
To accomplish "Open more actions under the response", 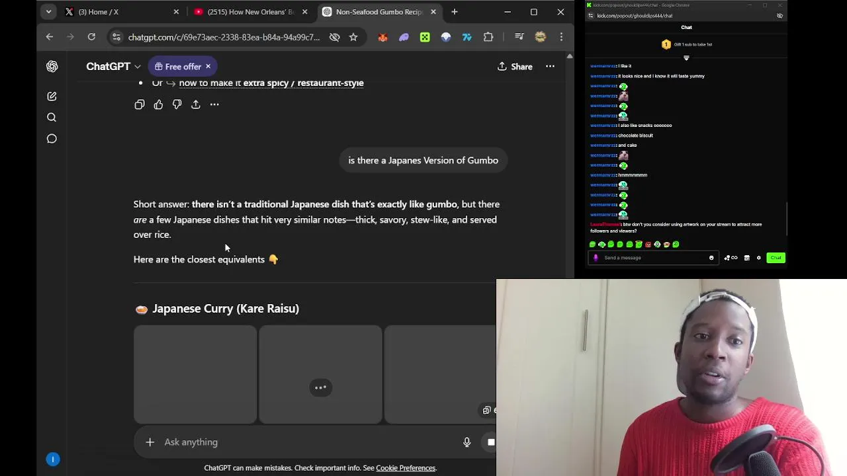I will (214, 104).
